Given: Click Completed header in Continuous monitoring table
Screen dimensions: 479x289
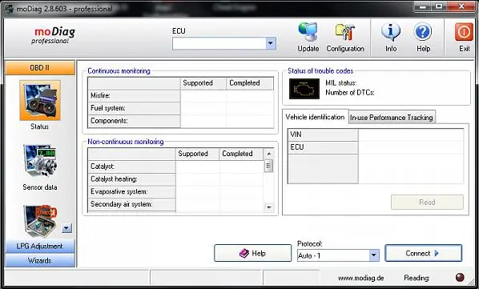Looking at the screenshot, I should 250,83.
